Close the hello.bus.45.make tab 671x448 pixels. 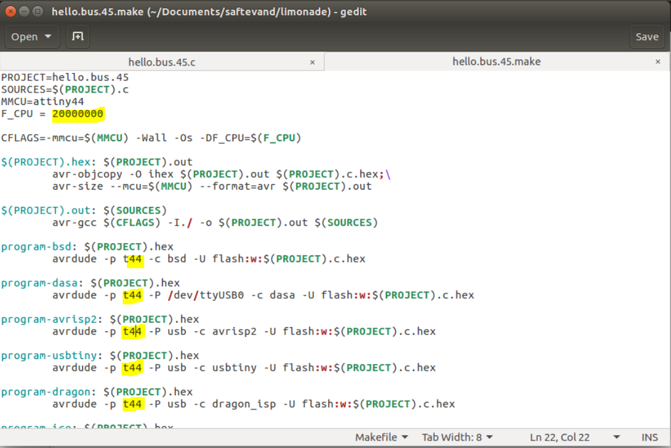pyautogui.click(x=658, y=61)
